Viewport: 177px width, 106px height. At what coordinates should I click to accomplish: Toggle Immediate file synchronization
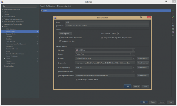tap(60, 38)
